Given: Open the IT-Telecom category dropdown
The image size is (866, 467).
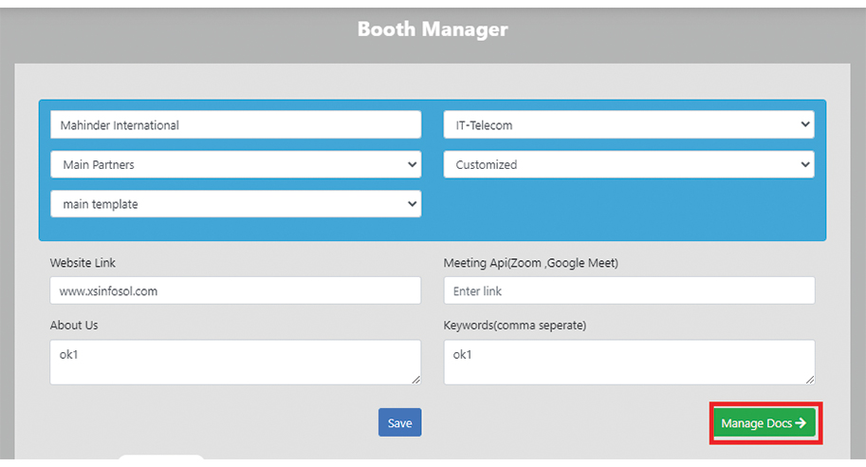Looking at the screenshot, I should coord(628,124).
